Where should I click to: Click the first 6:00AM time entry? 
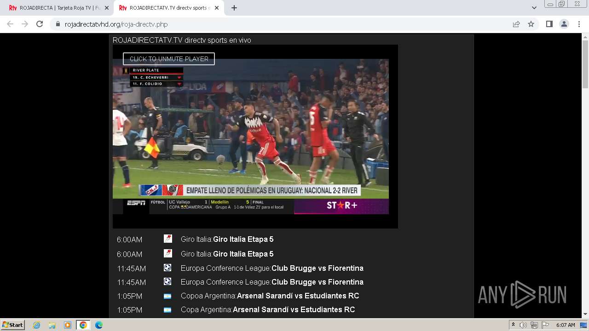pyautogui.click(x=130, y=240)
